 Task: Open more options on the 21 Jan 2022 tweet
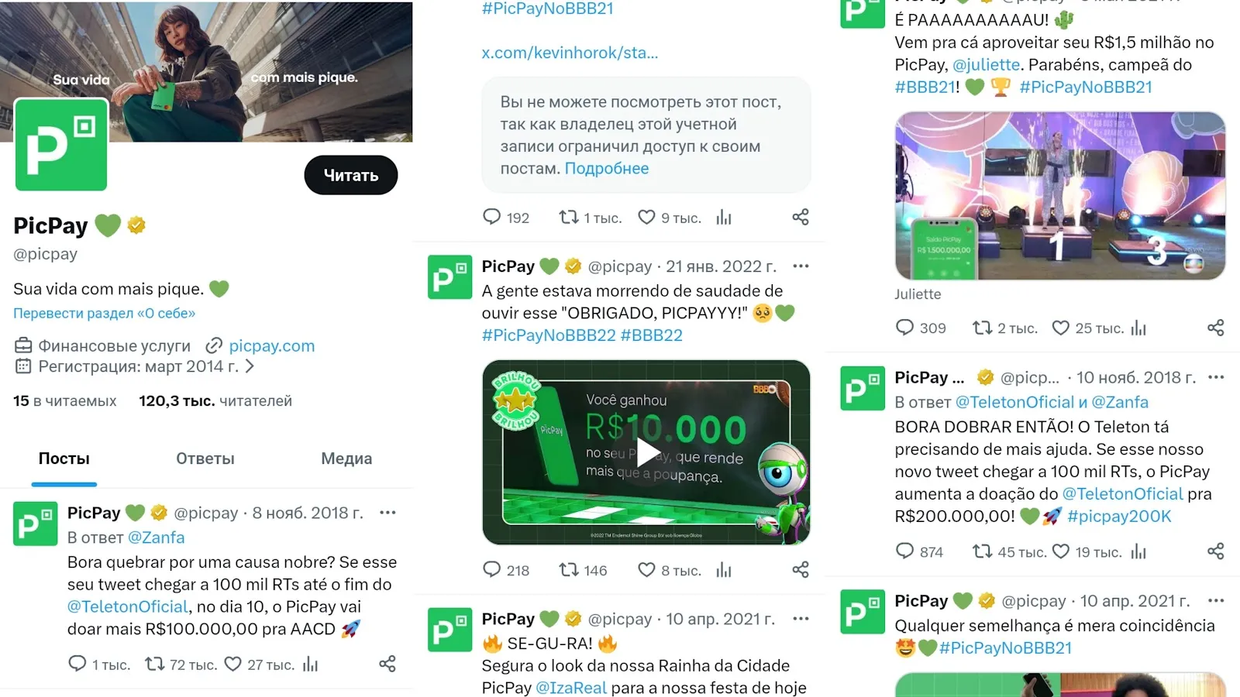click(801, 266)
